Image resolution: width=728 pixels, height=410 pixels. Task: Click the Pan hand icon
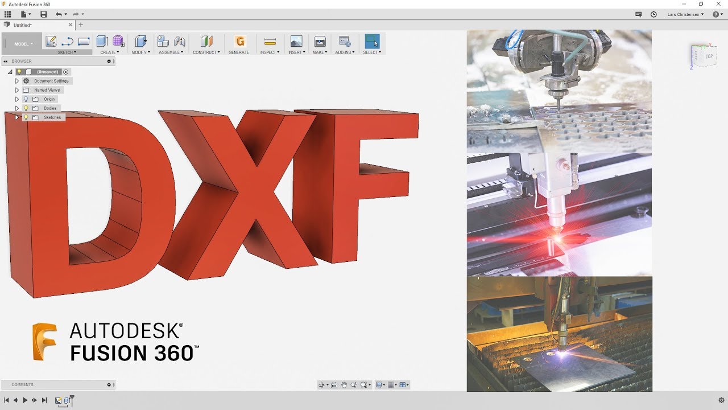click(344, 385)
